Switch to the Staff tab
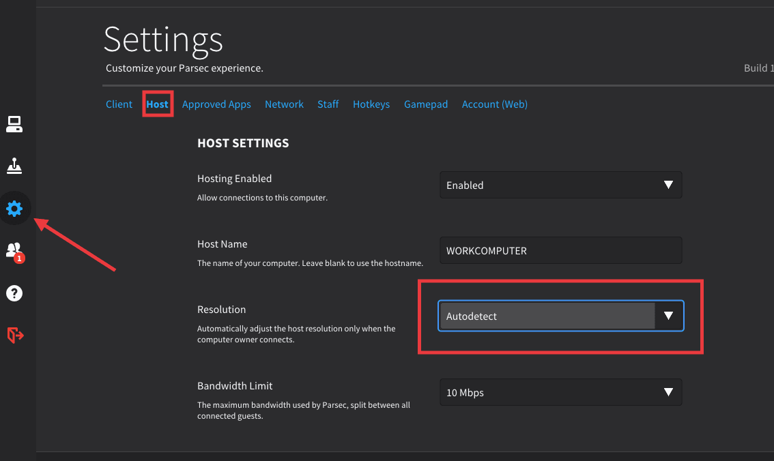 point(328,104)
